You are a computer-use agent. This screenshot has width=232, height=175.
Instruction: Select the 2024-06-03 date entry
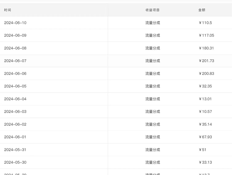[x=15, y=111]
